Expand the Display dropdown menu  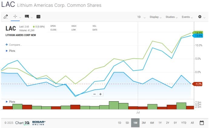[155, 17]
